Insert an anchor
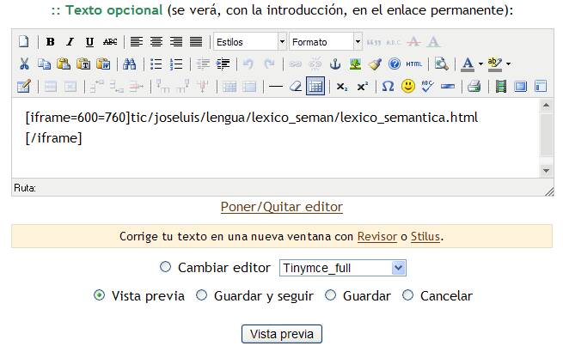 (x=335, y=64)
